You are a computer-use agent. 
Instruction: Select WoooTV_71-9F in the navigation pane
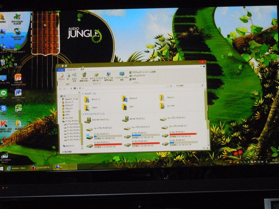click(70, 99)
